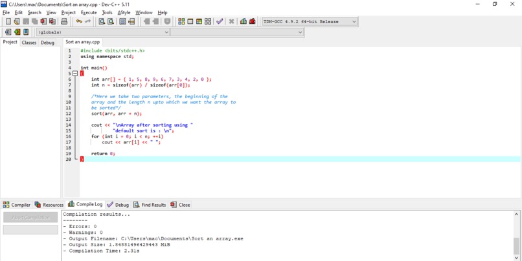
Task: Click the Rebuild All icon
Action: [x=208, y=21]
